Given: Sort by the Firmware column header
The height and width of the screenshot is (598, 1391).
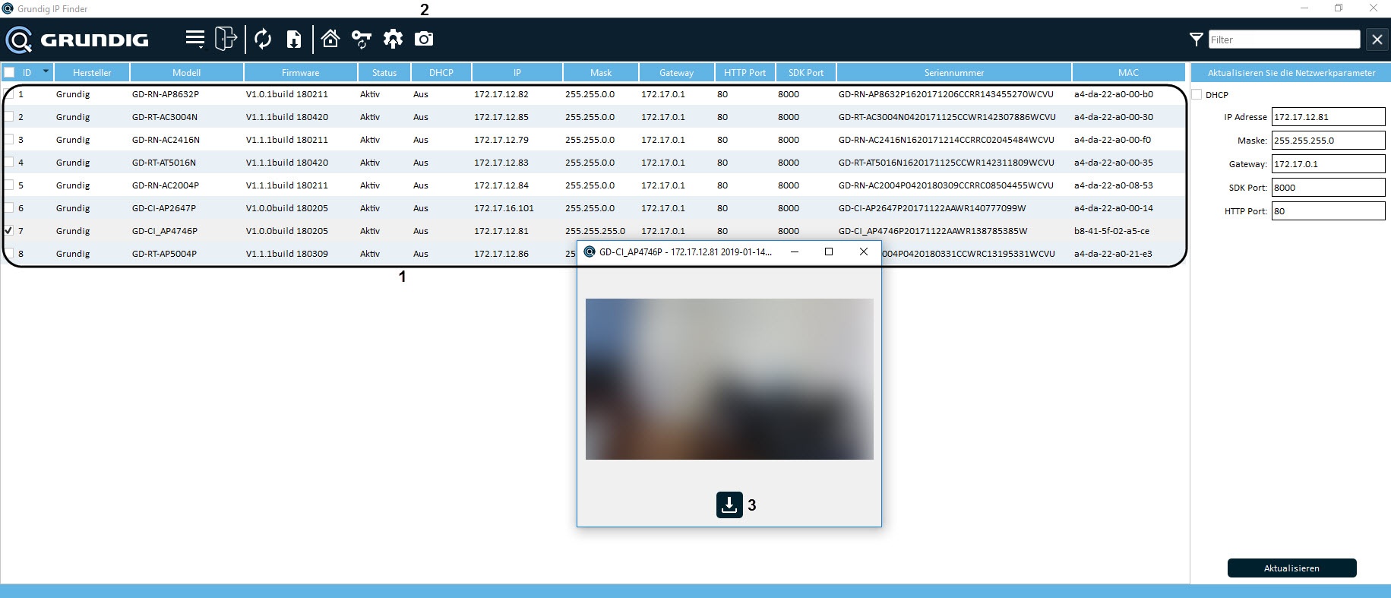Looking at the screenshot, I should (x=300, y=73).
